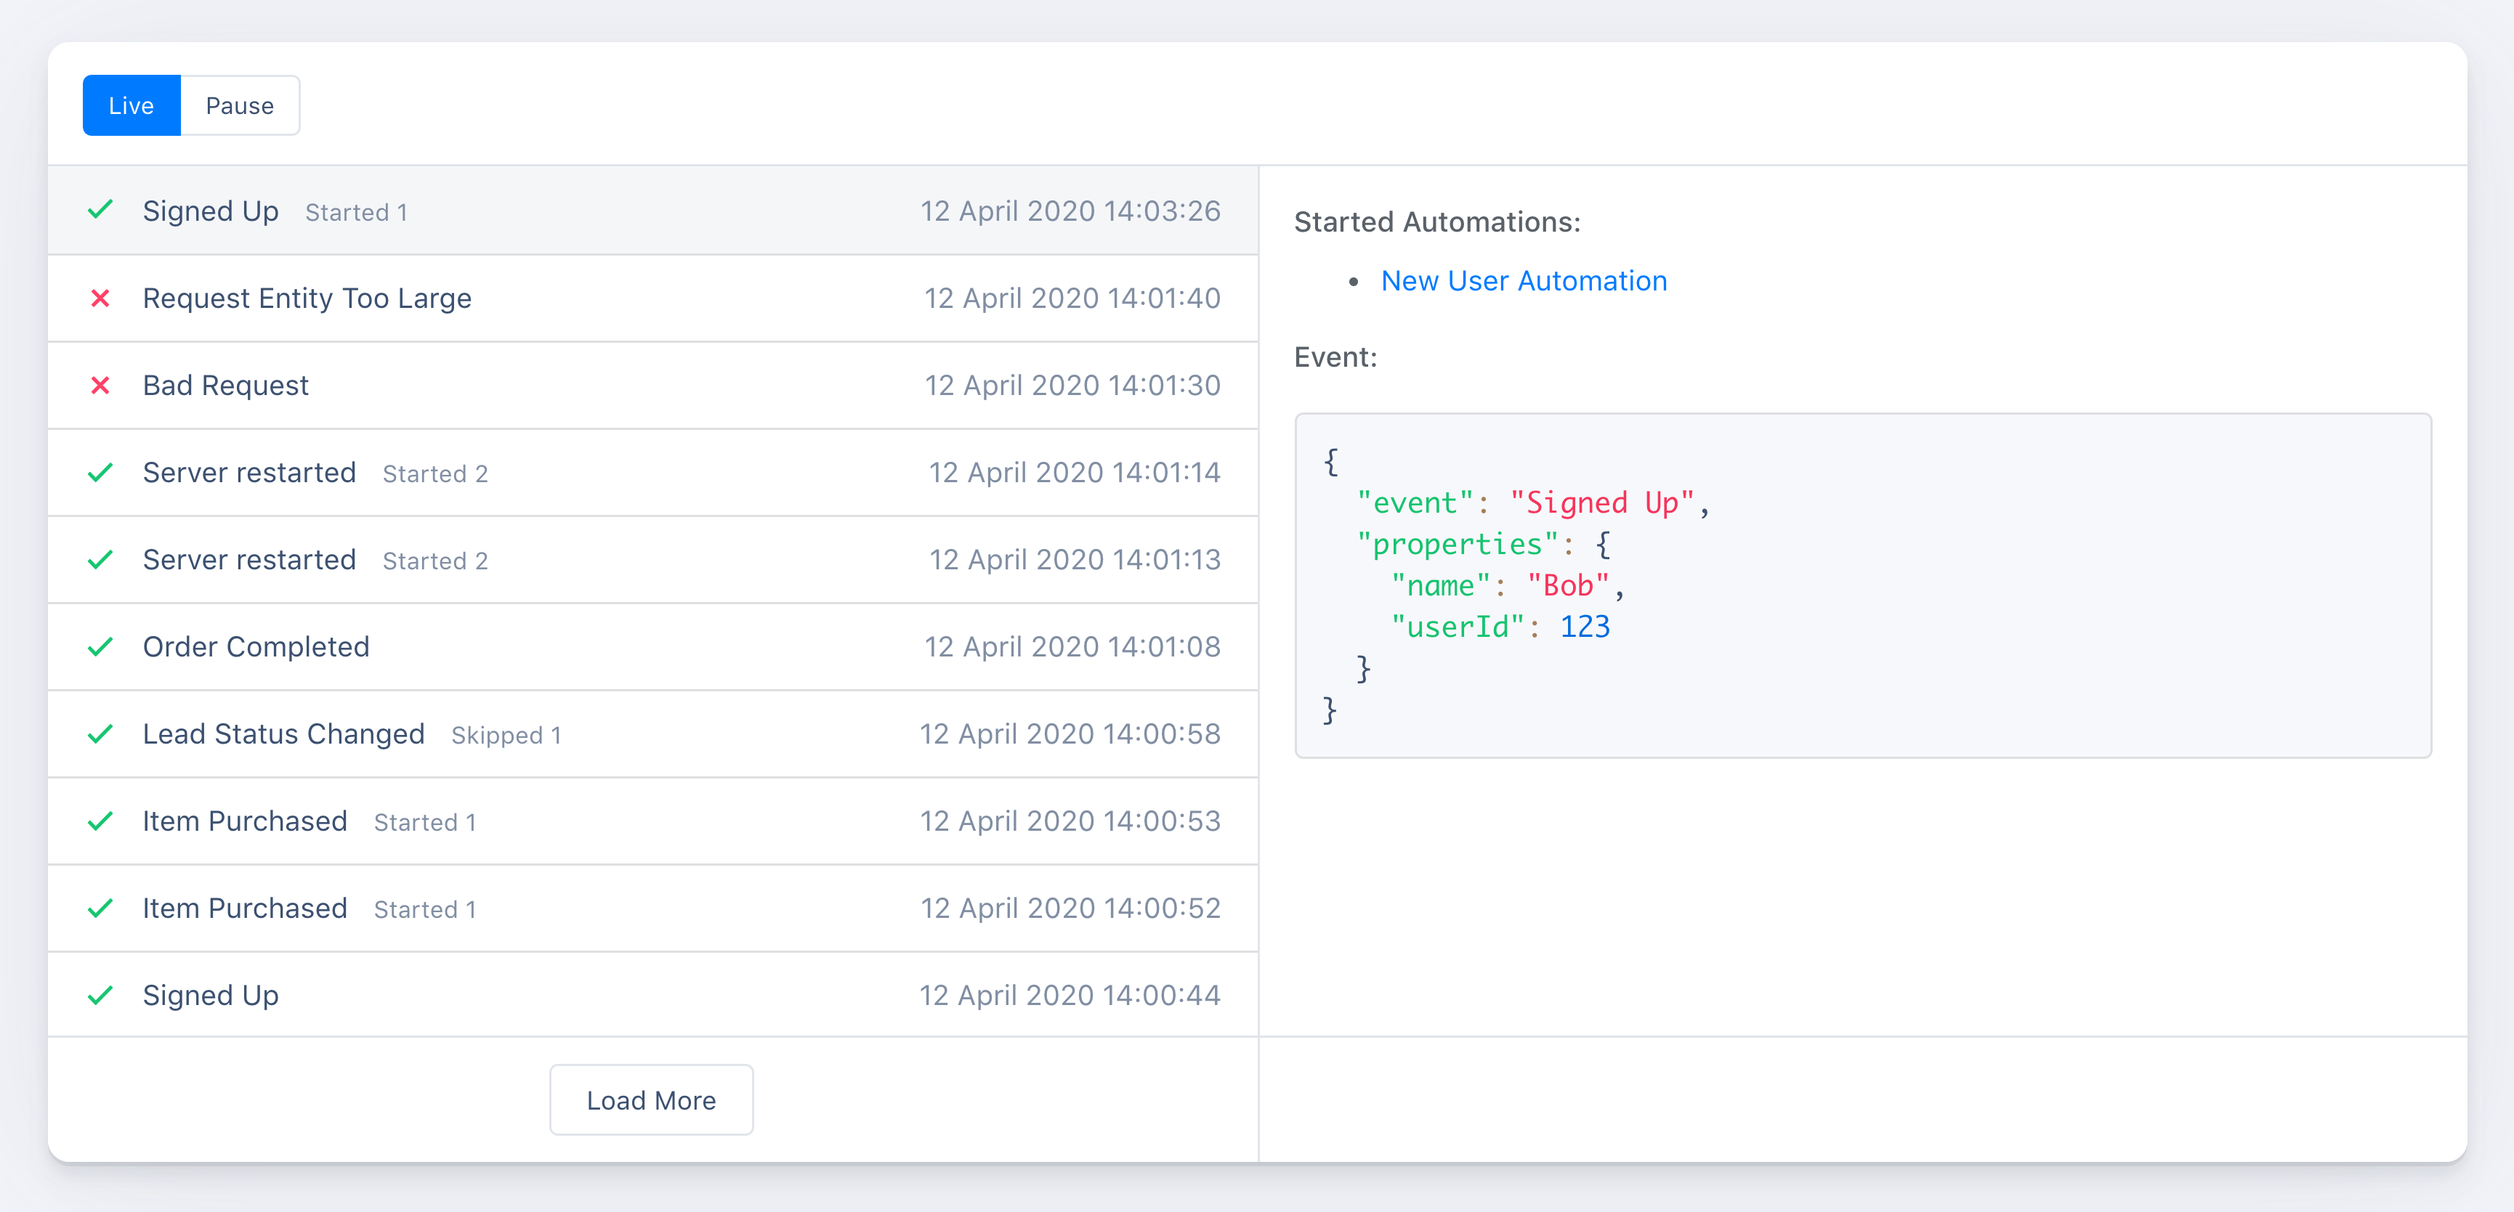Click timestamp 12 April 2020 14:03:26
This screenshot has width=2514, height=1212.
1070,211
